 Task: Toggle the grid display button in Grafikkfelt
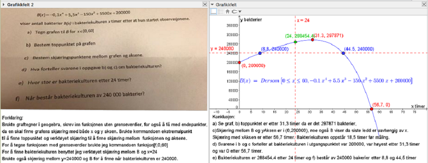(x=220, y=12)
